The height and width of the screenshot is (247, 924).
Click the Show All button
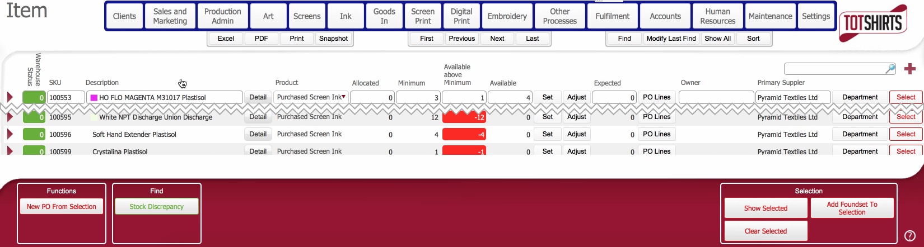pyautogui.click(x=717, y=39)
